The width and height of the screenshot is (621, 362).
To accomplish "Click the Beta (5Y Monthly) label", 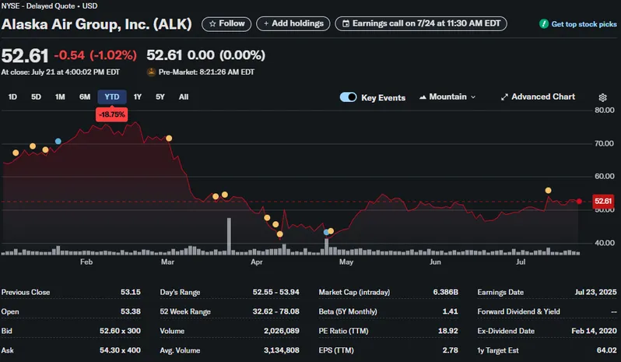I will (348, 311).
